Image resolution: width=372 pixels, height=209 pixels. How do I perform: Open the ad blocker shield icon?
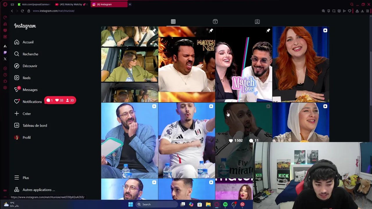(339, 11)
